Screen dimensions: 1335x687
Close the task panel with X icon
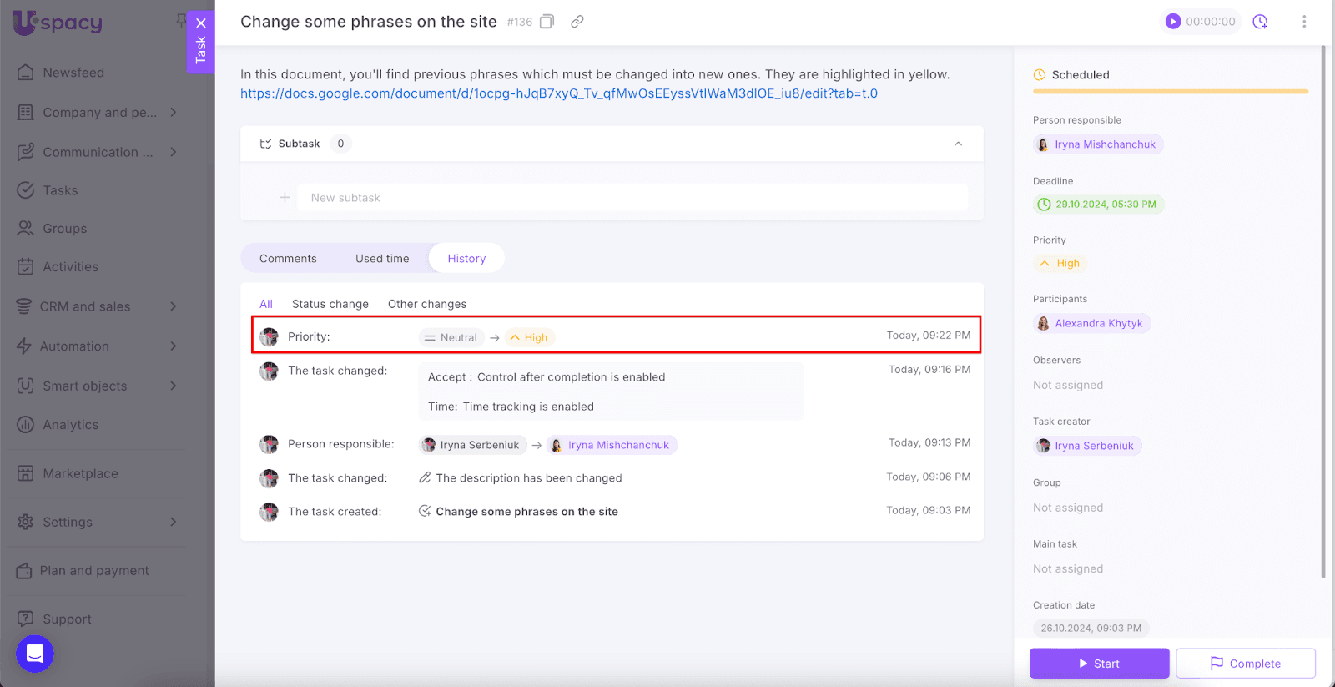(201, 23)
